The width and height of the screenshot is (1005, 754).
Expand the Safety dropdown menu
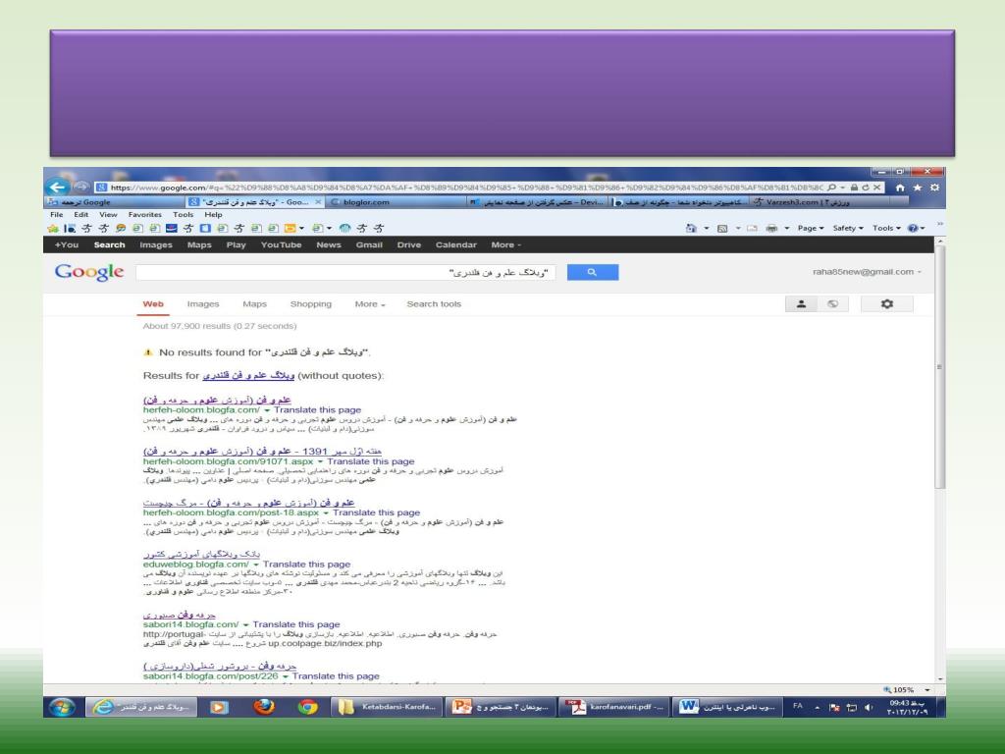847,228
